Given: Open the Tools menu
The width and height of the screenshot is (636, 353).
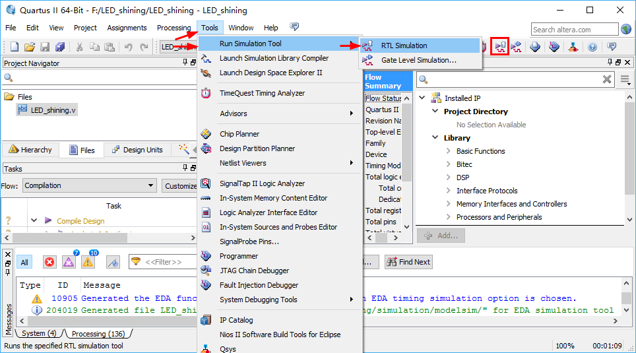Looking at the screenshot, I should pos(210,28).
